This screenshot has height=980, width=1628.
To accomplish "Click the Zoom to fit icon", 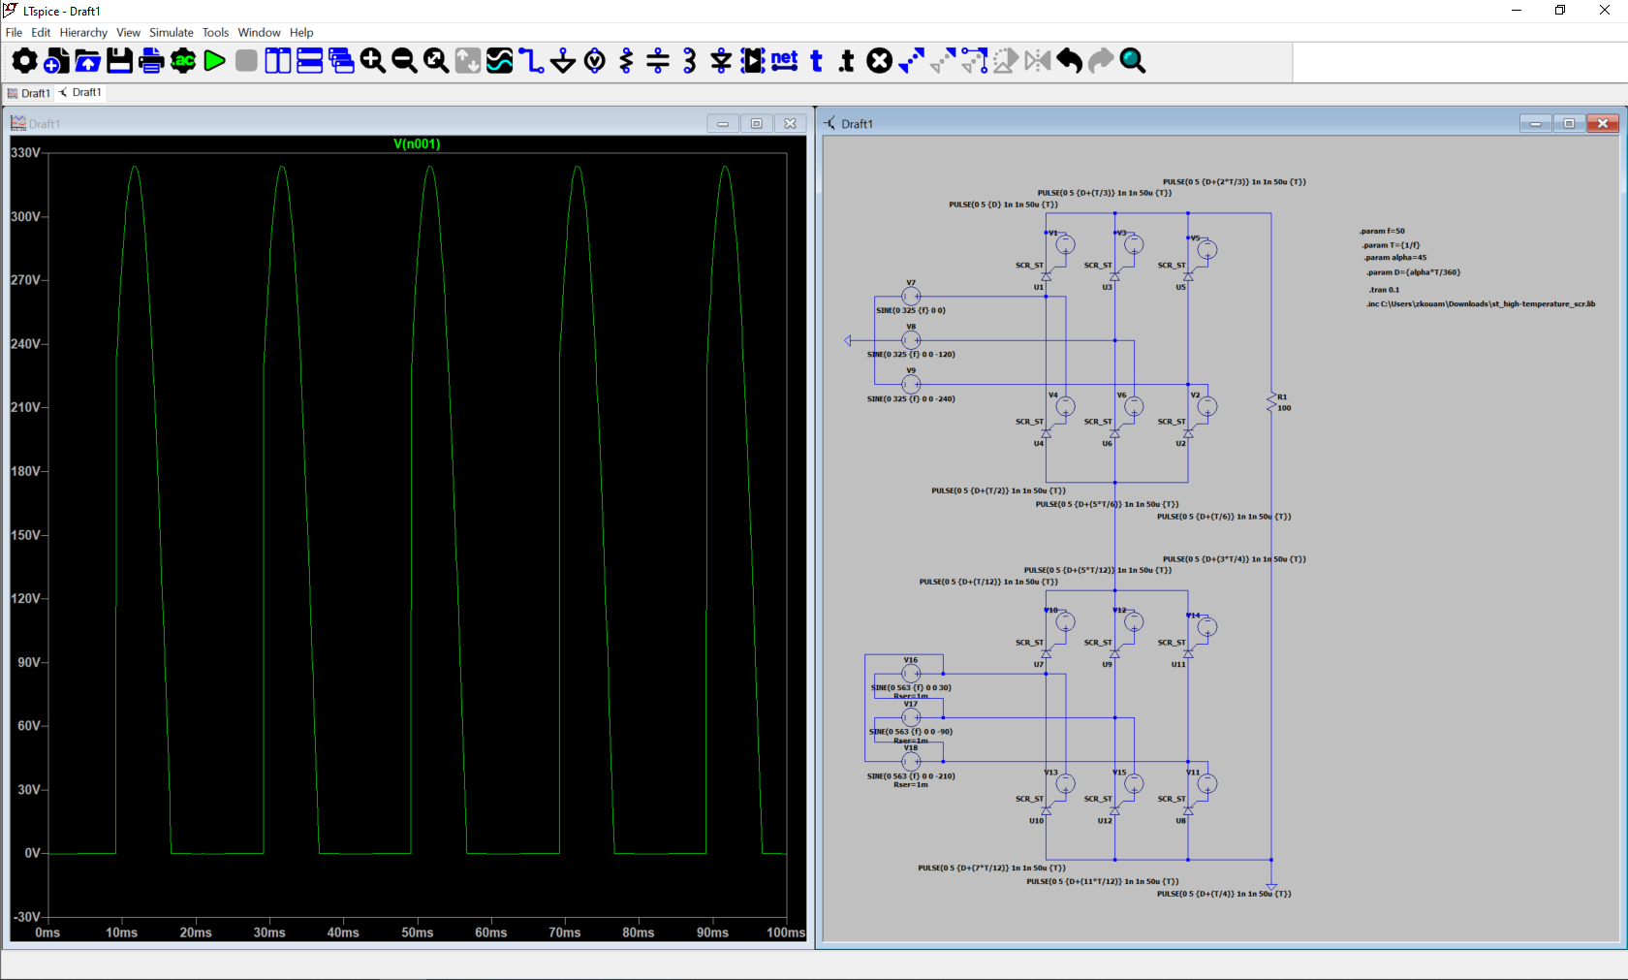I will coord(436,61).
